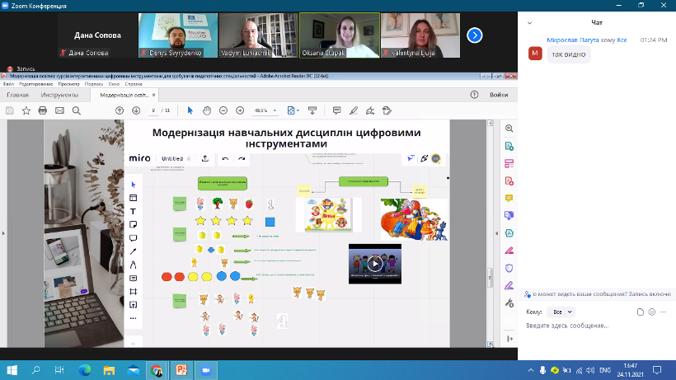Viewport: 676px width, 380px height.
Task: Show next participants in video strip
Action: point(474,35)
